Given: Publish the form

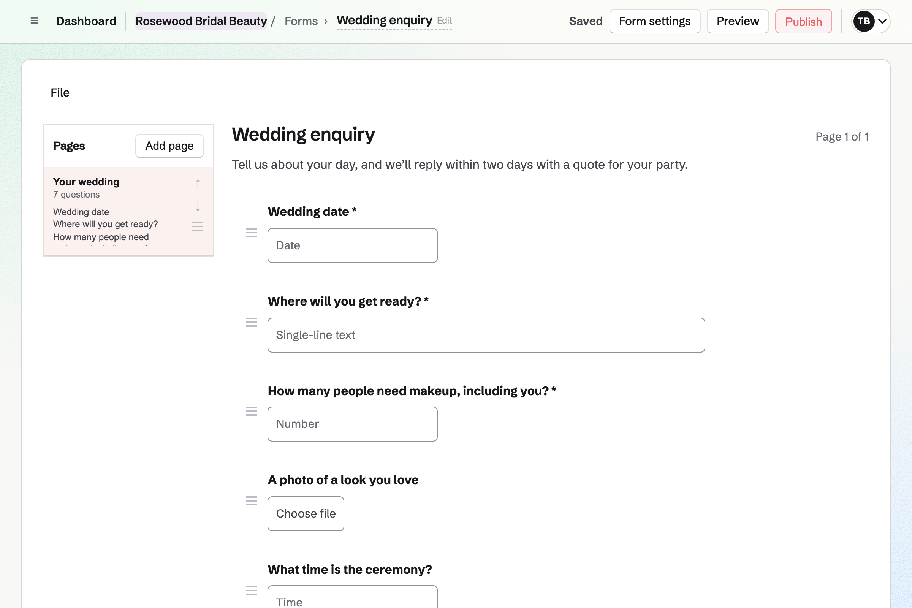Looking at the screenshot, I should coord(803,21).
